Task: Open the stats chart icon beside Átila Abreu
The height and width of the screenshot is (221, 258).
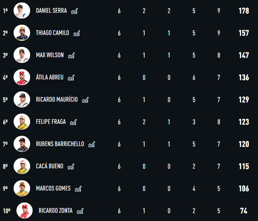Action: tap(71, 78)
